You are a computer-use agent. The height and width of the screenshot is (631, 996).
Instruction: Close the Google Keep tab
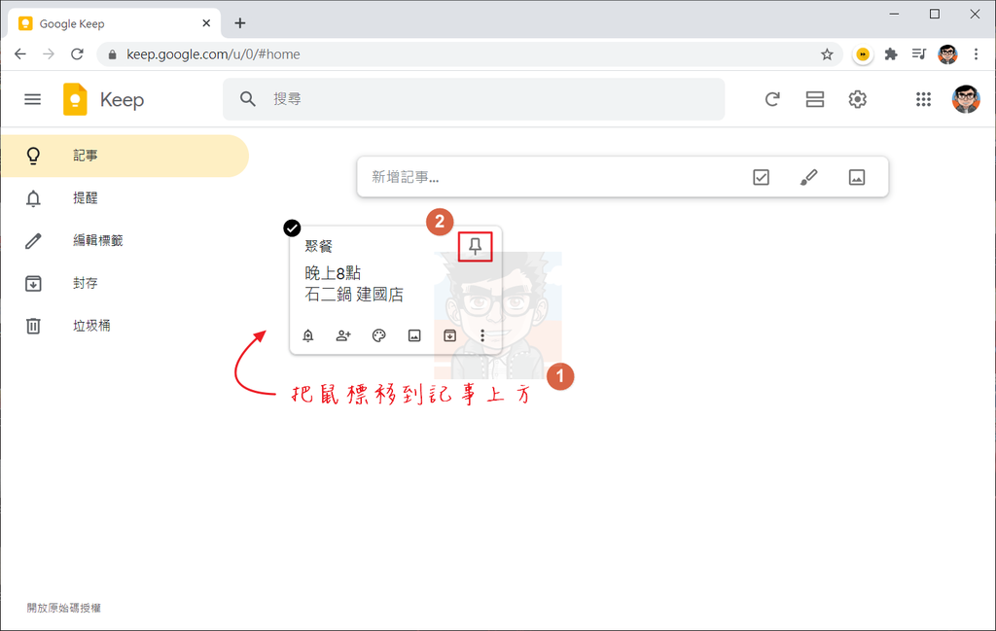[206, 23]
